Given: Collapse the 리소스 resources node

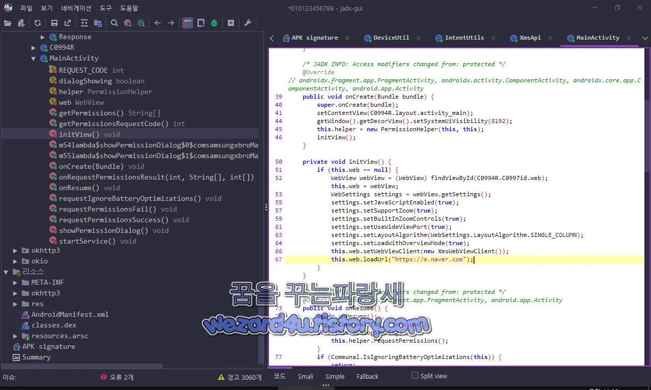Looking at the screenshot, I should (x=6, y=272).
